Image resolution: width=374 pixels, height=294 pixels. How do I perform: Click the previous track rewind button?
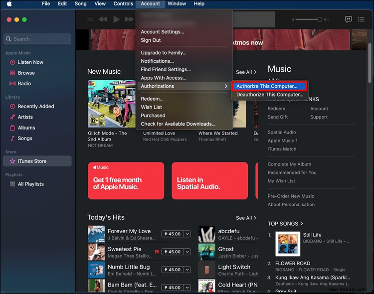tap(103, 19)
